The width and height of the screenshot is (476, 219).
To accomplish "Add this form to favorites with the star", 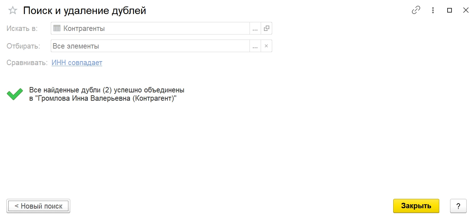I will coord(13,10).
